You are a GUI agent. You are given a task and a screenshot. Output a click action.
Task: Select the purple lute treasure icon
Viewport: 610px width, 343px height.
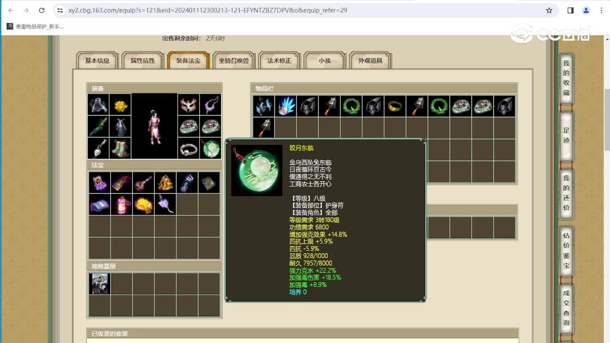(143, 182)
